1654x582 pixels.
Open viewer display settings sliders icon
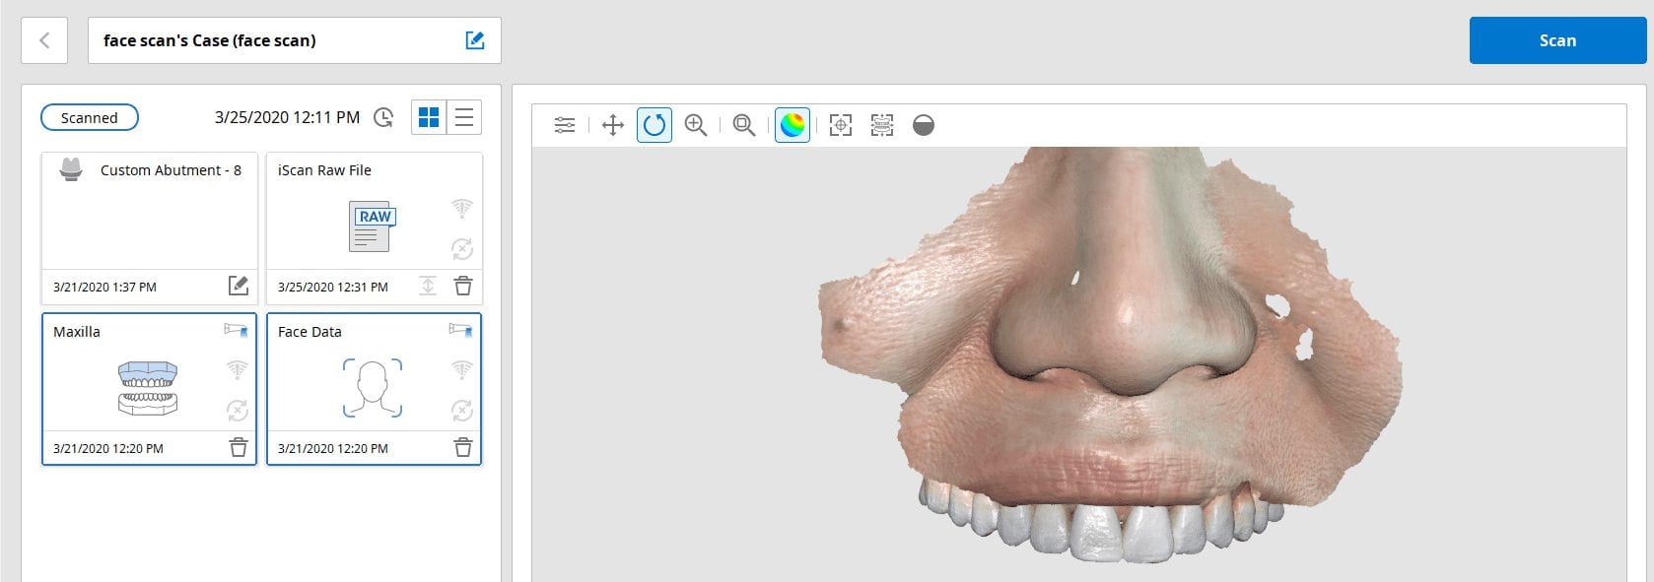tap(565, 125)
